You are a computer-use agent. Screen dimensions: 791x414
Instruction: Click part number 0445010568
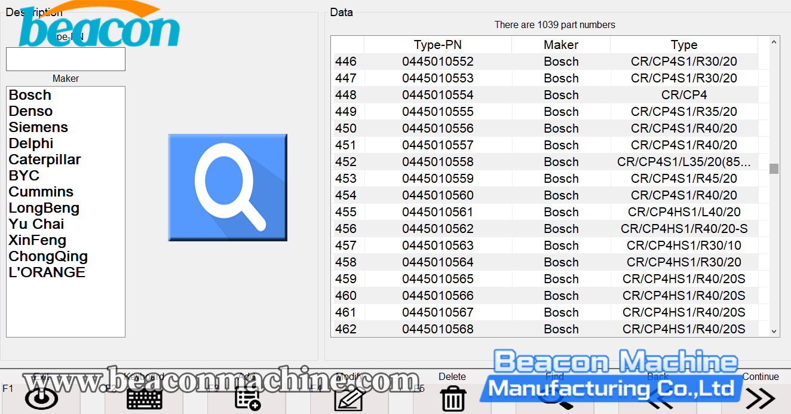438,329
